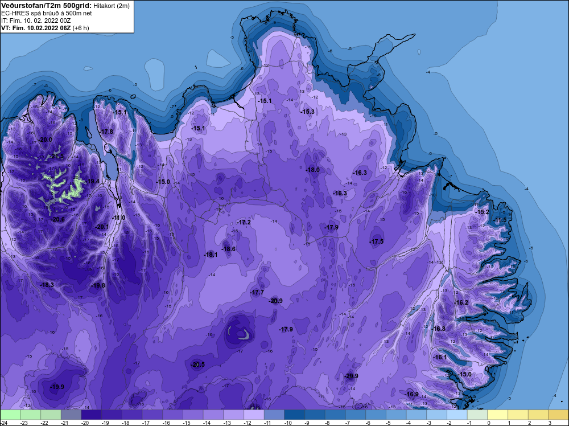
Task: Click the 'IT: Fim. 10. 02. 2022 00Z' line
Action: [x=35, y=21]
